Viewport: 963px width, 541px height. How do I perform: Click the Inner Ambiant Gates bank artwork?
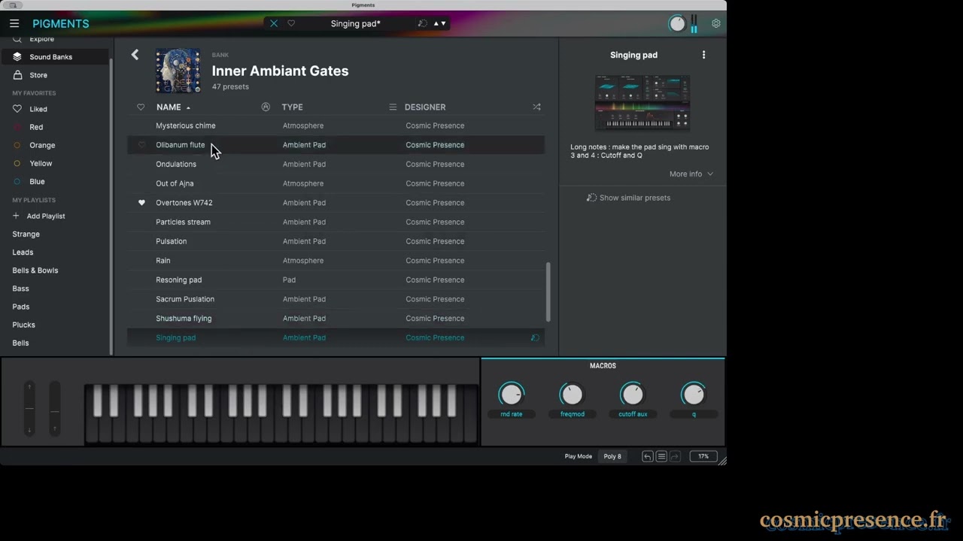[x=178, y=71]
